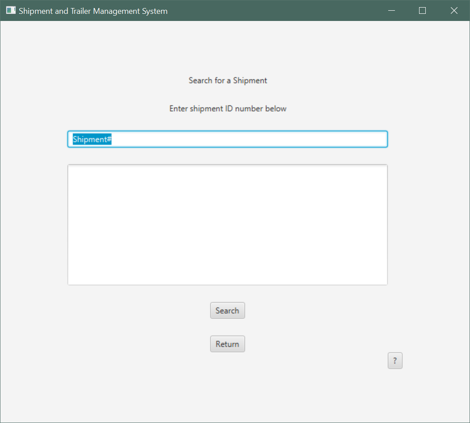The height and width of the screenshot is (423, 470).
Task: Open help via the question mark button
Action: tap(395, 361)
